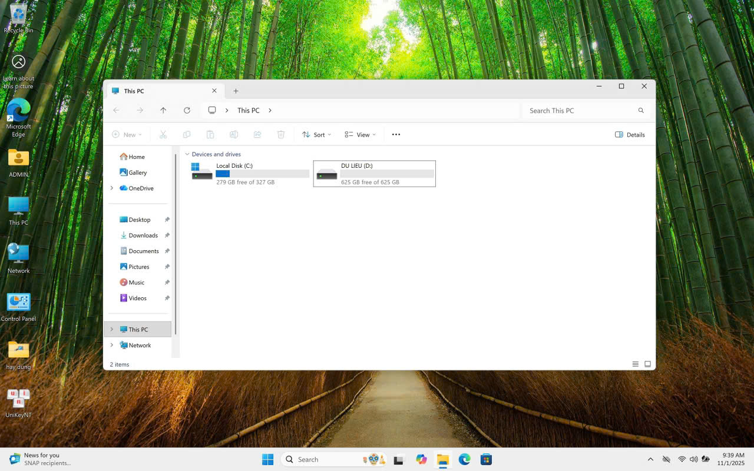754x471 pixels.
Task: Open Microsoft Store from the taskbar
Action: tap(486, 459)
